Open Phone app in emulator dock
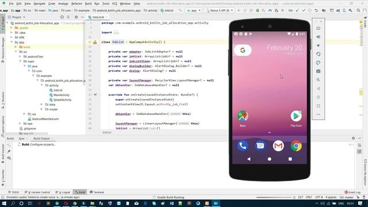368x207 pixels. [x=243, y=146]
